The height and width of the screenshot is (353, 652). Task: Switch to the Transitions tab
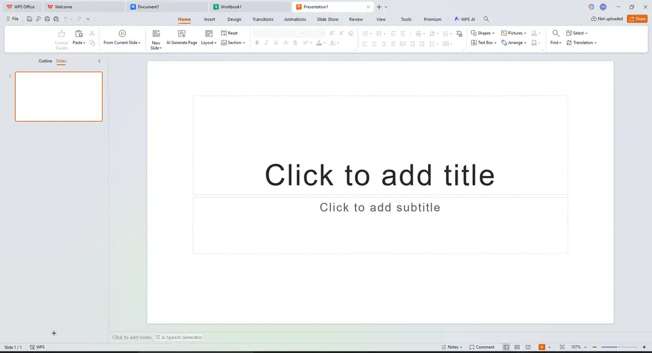263,19
